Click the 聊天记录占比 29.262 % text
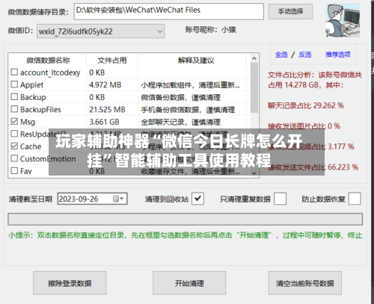Viewport: 374px width, 304px height. [x=306, y=105]
